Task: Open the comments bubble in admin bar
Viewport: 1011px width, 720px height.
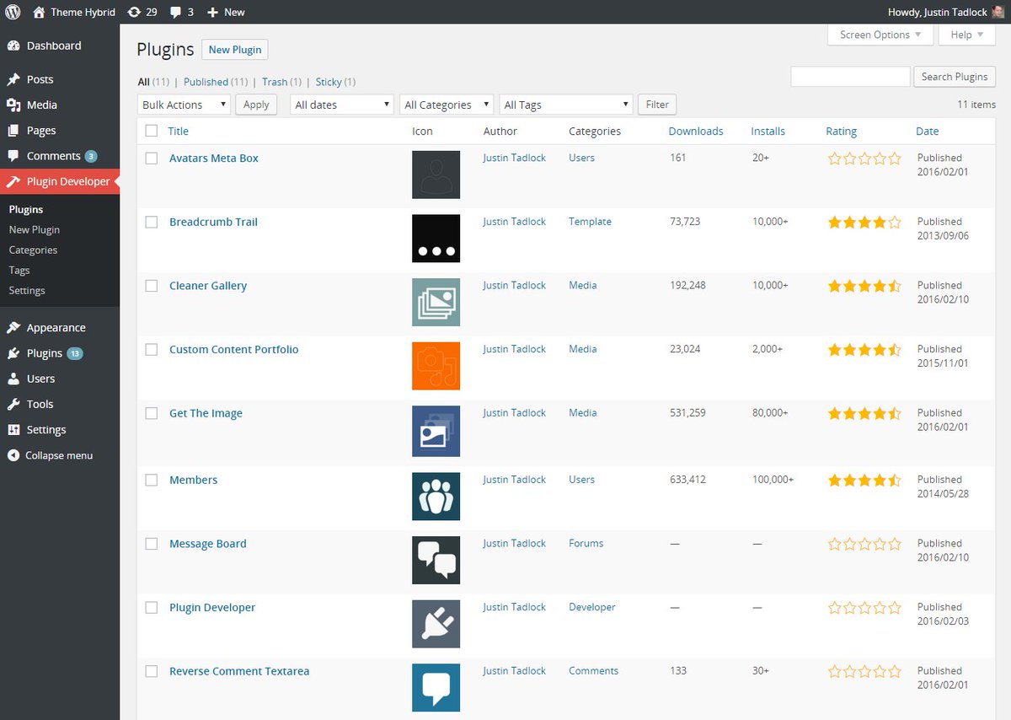Action: coord(175,12)
